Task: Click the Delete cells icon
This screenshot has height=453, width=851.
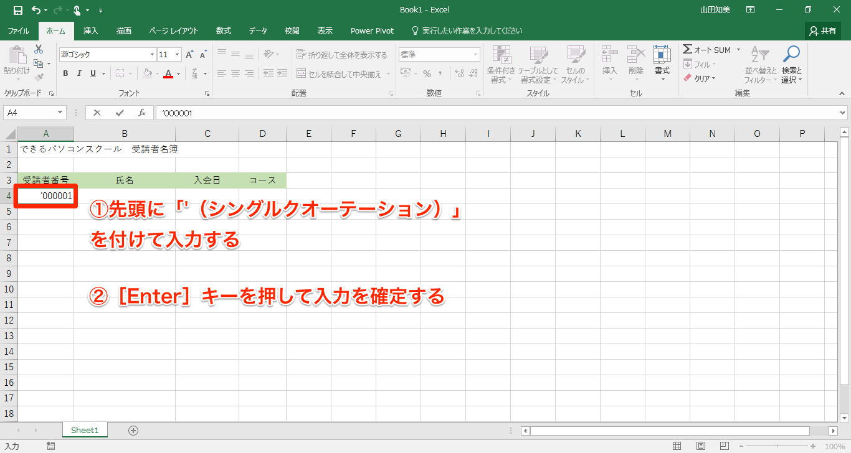Action: (635, 55)
